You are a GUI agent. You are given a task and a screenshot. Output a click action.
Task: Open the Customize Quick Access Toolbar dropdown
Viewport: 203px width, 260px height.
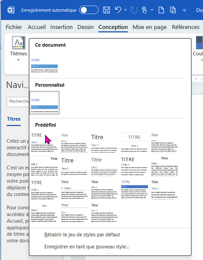coord(185,10)
